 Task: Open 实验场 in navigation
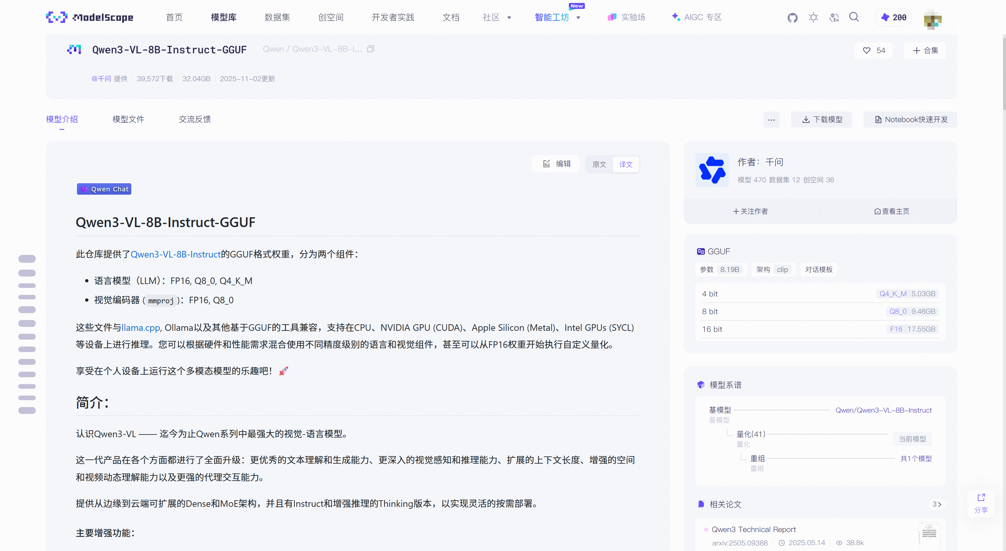tap(626, 17)
